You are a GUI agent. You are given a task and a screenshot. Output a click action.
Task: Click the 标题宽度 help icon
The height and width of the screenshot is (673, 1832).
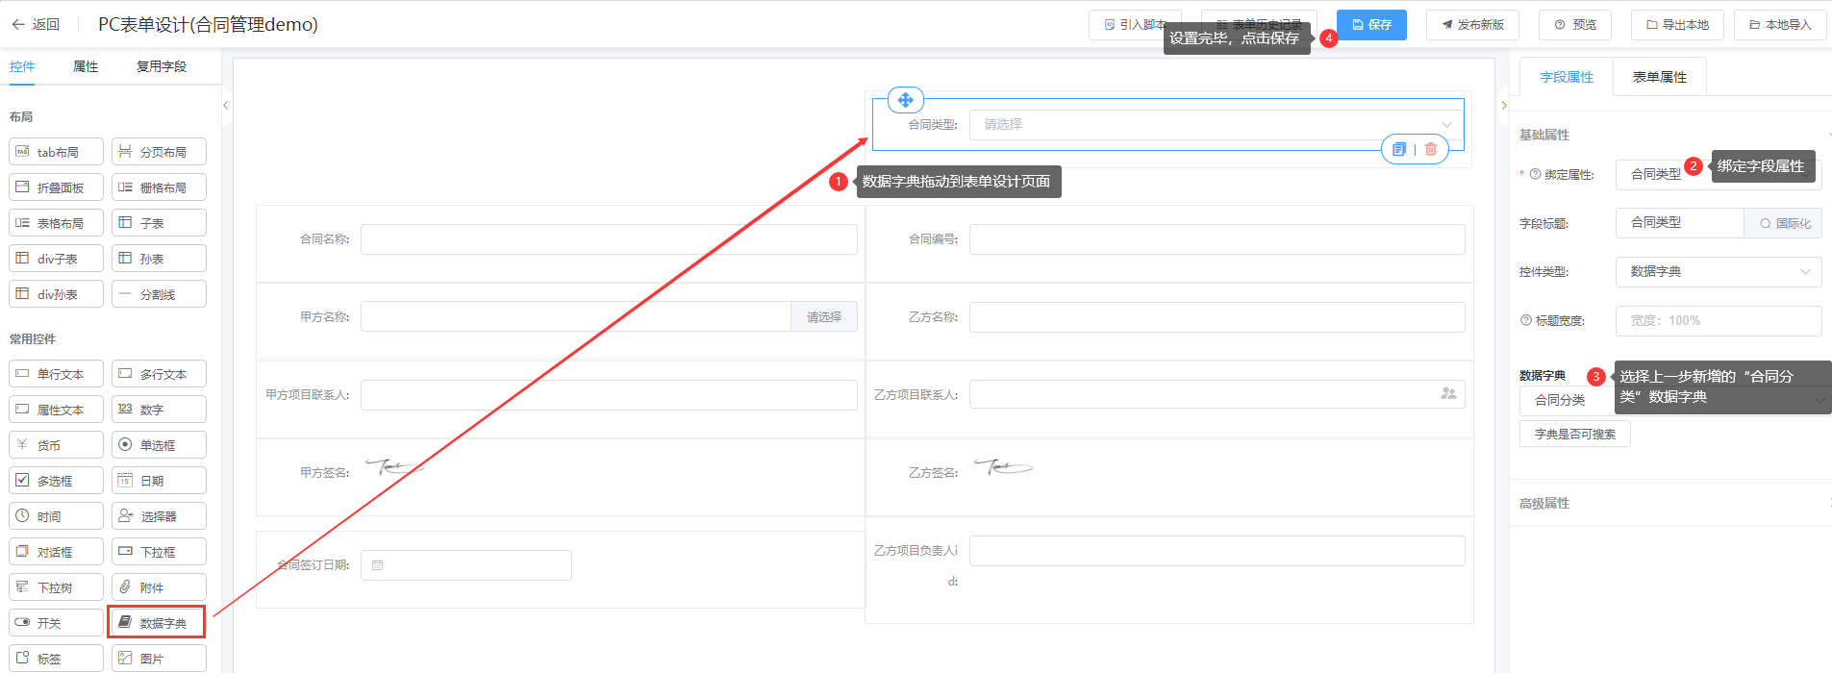coord(1525,320)
